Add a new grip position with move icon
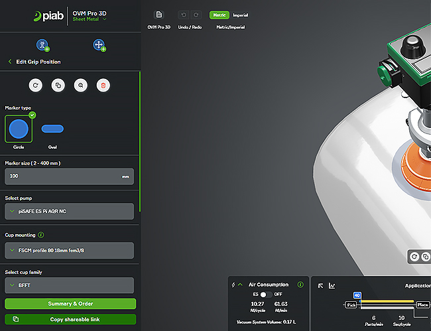431x331 pixels. [99, 45]
